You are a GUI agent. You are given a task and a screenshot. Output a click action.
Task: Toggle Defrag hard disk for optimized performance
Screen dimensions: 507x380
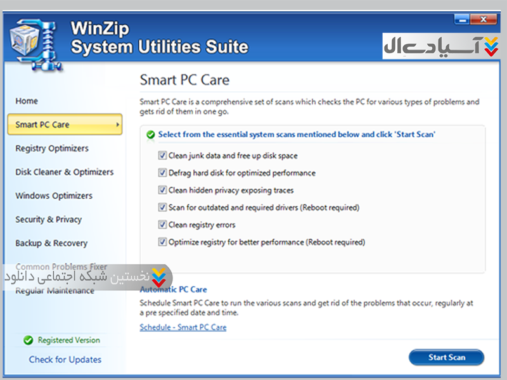coord(162,173)
